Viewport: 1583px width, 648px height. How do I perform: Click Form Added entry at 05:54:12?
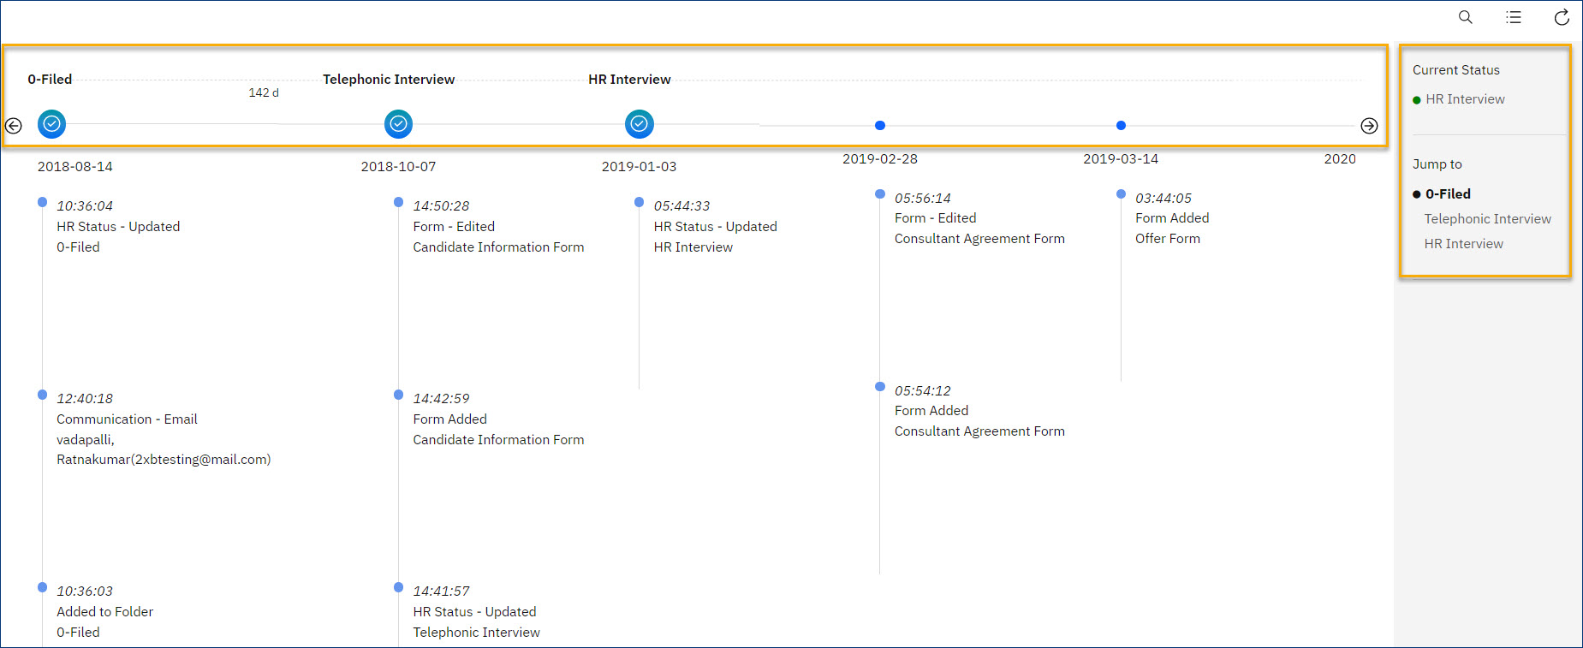coord(931,411)
